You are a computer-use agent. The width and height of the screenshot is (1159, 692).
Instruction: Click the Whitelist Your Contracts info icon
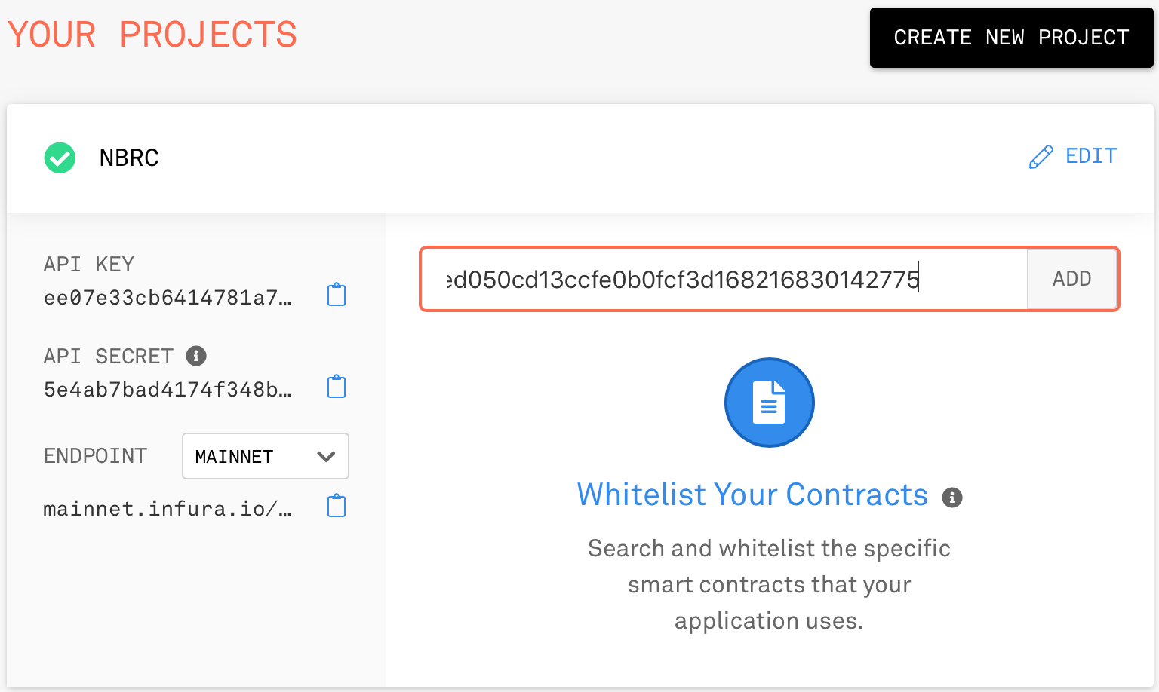tap(952, 498)
